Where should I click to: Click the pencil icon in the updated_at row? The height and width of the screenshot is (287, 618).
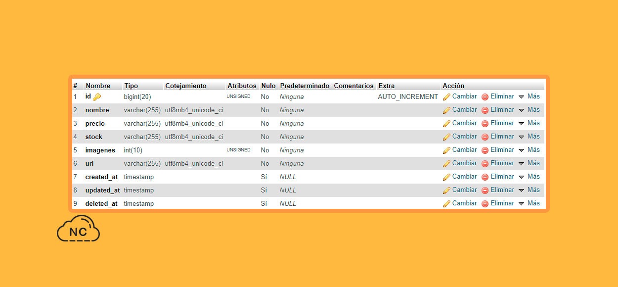tap(446, 191)
